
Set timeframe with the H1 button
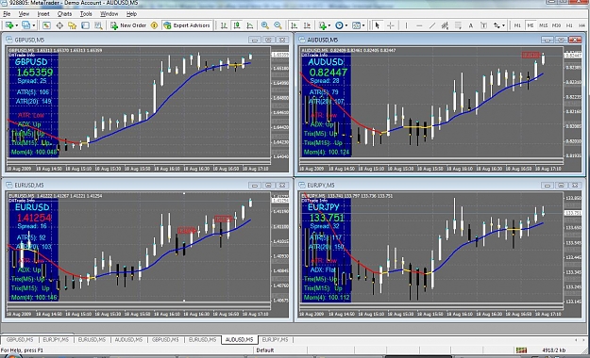click(569, 25)
